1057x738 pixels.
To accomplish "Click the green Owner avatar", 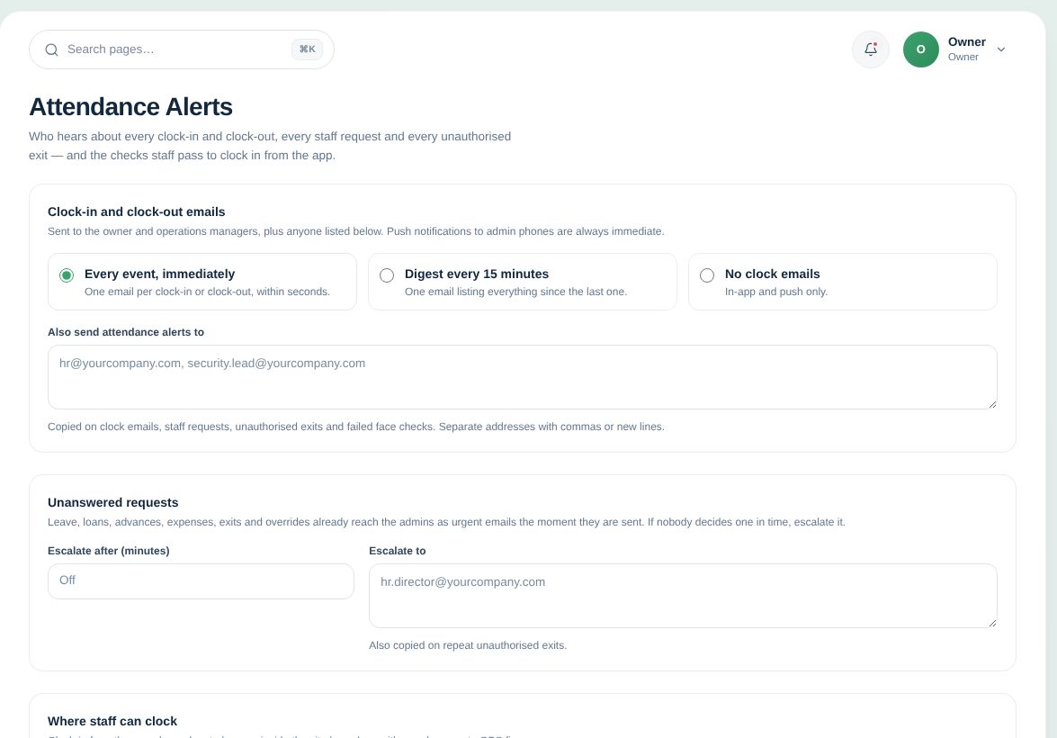I will (921, 49).
